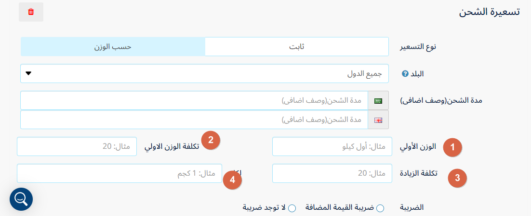Click the red trash delete icon
531x216 pixels.
31,12
